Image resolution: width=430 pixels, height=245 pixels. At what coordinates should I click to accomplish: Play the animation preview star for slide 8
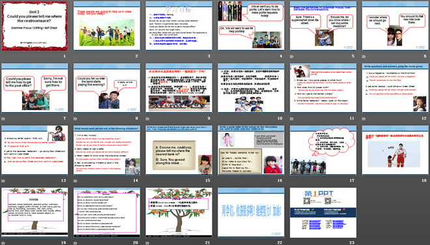(76, 119)
